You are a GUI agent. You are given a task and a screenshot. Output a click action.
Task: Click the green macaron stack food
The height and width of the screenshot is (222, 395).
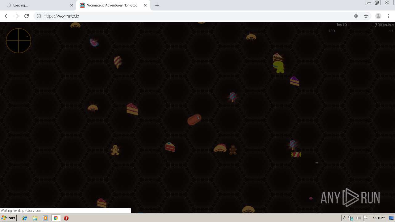[279, 67]
